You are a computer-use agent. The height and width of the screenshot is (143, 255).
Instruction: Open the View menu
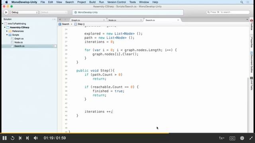59,2
